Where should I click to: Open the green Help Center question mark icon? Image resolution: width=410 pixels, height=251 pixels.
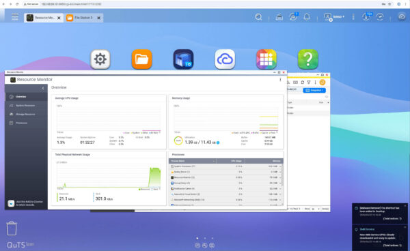tap(308, 59)
